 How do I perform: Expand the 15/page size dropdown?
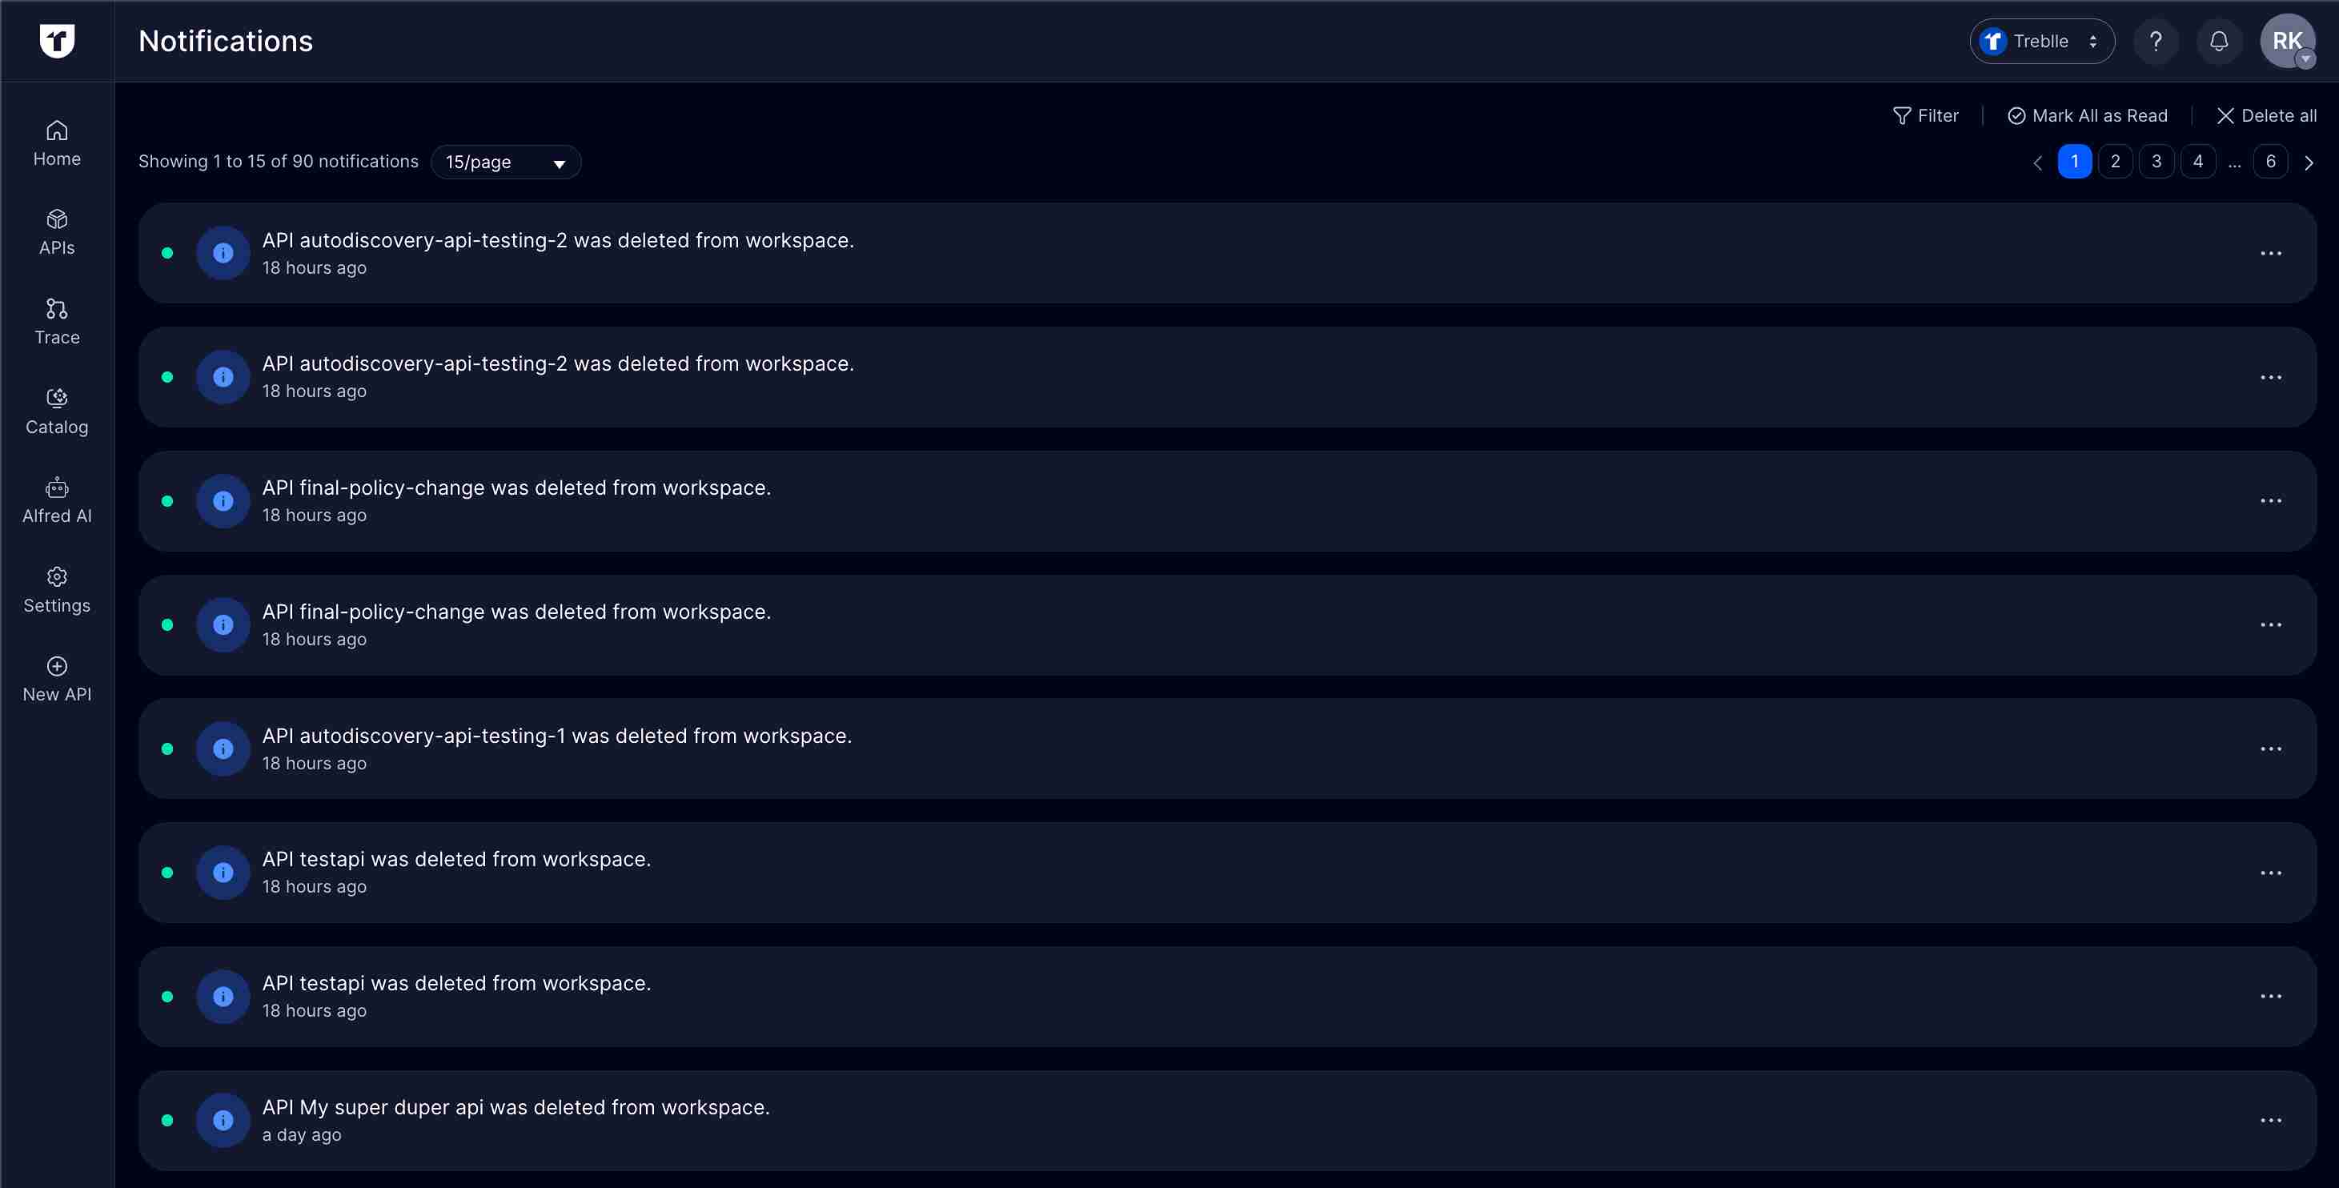[506, 163]
